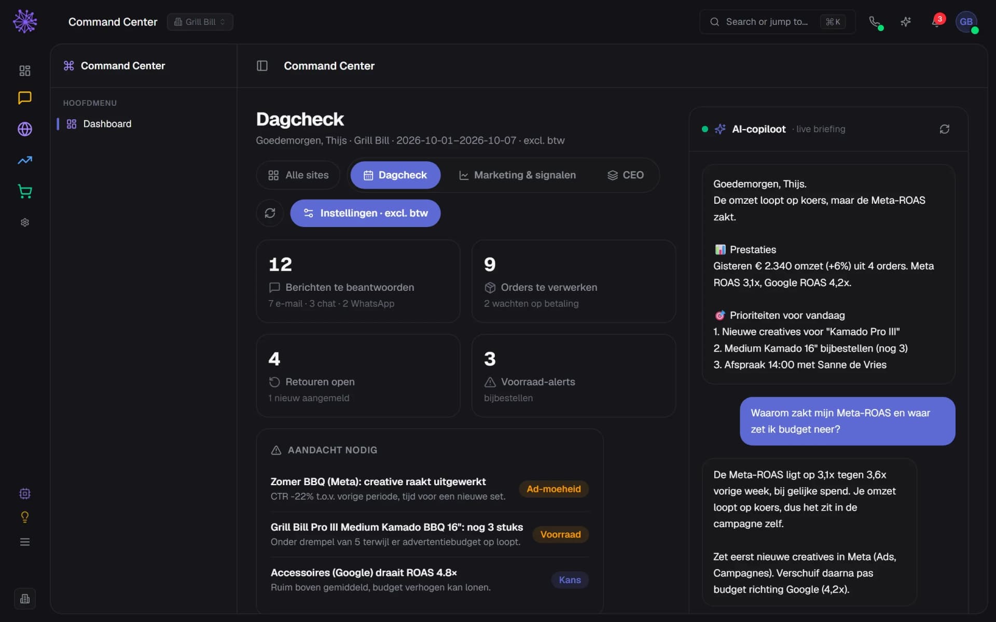
Task: Toggle the sidebar panel icon beside Command Center
Action: pyautogui.click(x=262, y=66)
